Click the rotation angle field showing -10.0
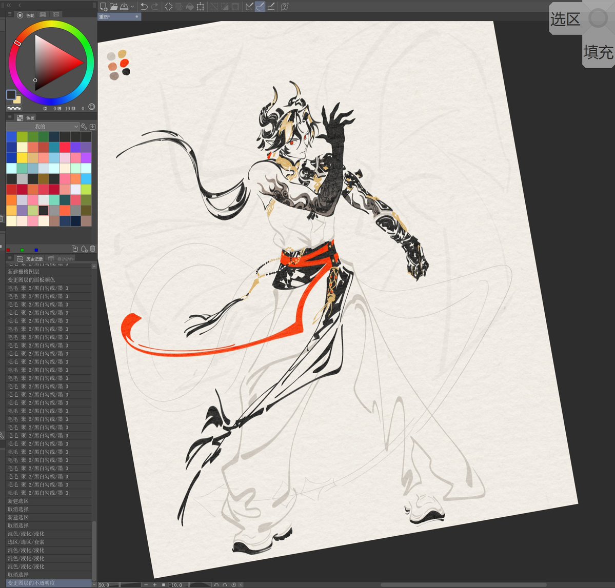 [177, 585]
